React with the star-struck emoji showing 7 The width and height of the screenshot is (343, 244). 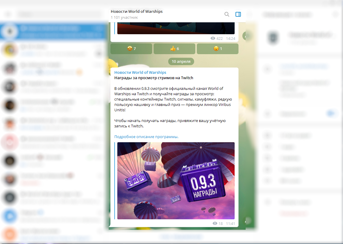coord(131,49)
